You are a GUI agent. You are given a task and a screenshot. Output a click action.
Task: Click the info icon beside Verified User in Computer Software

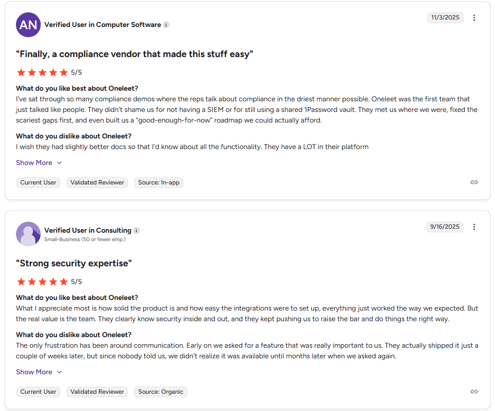pyautogui.click(x=166, y=25)
